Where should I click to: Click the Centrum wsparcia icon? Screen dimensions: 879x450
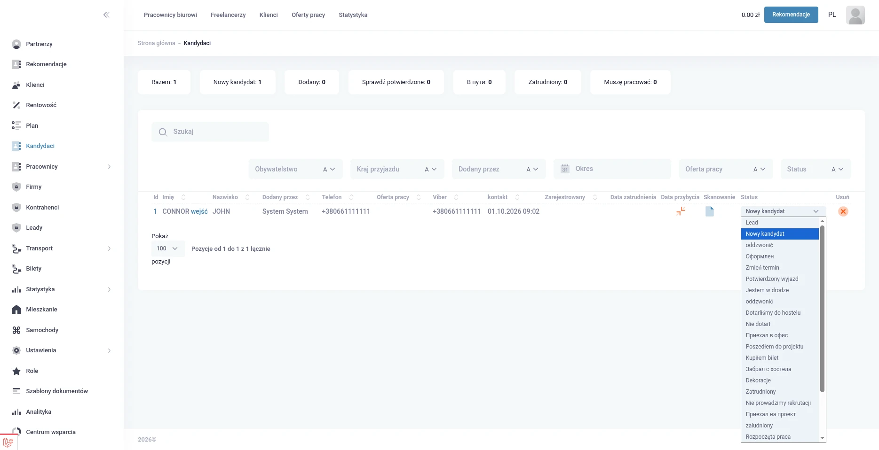click(x=16, y=432)
